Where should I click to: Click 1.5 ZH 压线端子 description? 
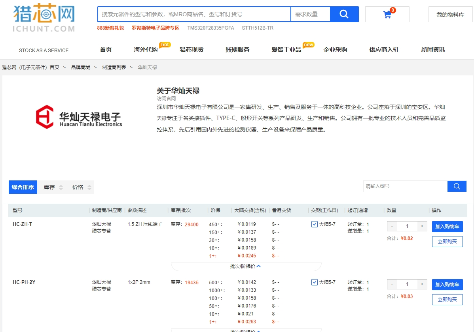pyautogui.click(x=145, y=224)
